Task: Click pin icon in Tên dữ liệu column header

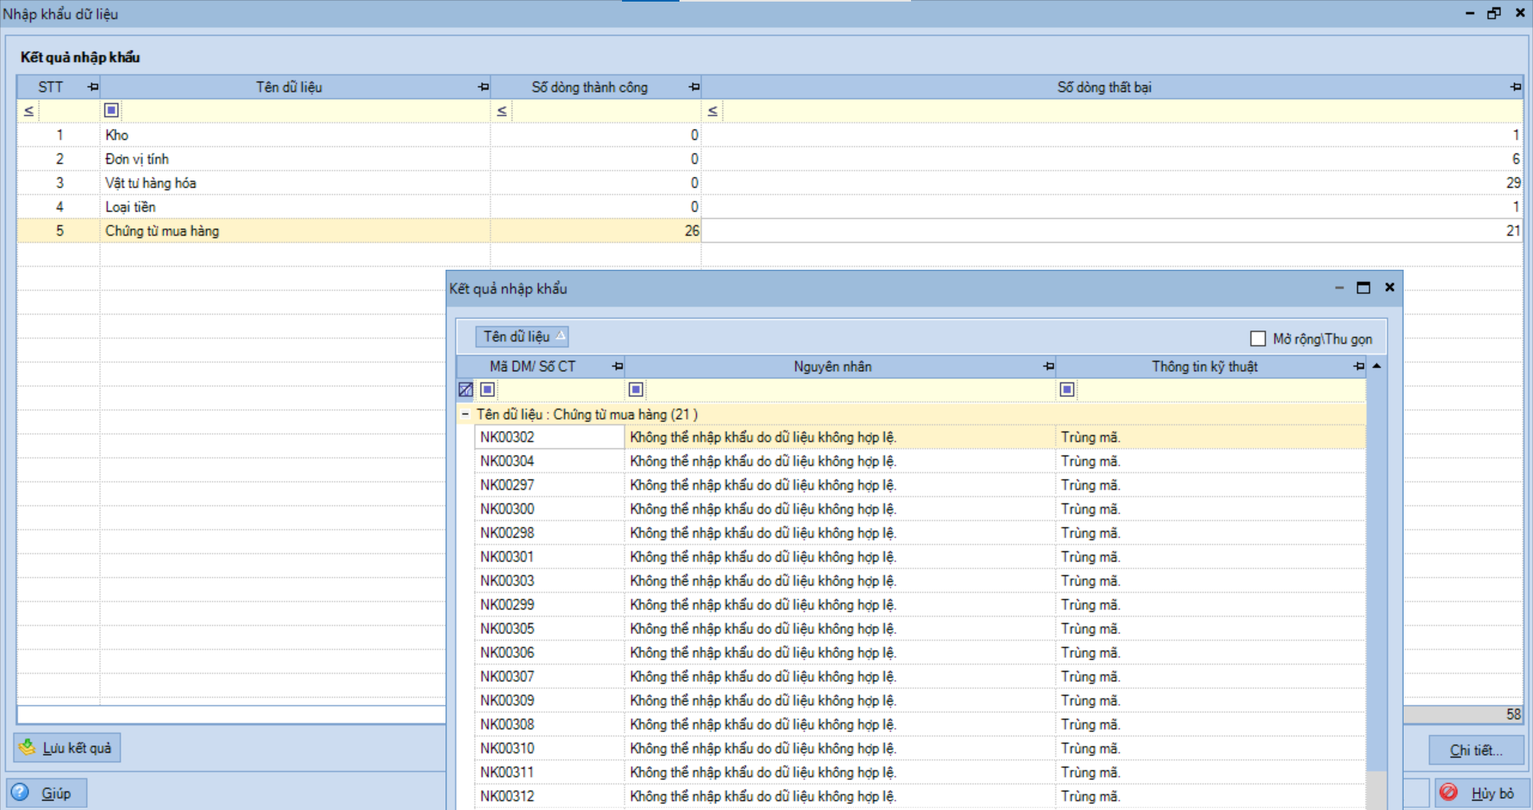Action: (x=483, y=87)
